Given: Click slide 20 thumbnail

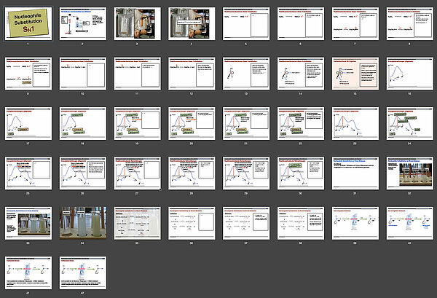Looking at the screenshot, I should coord(191,122).
